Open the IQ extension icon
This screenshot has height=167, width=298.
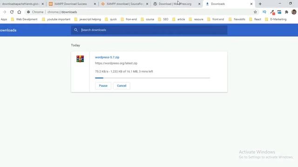tap(264, 12)
